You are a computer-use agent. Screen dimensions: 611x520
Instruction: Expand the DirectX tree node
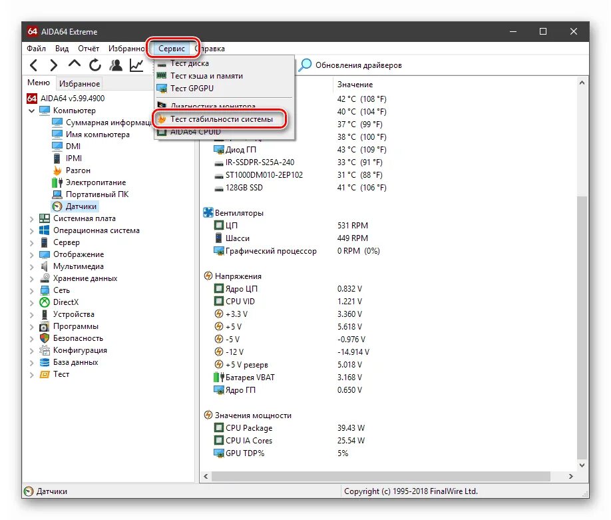point(31,303)
